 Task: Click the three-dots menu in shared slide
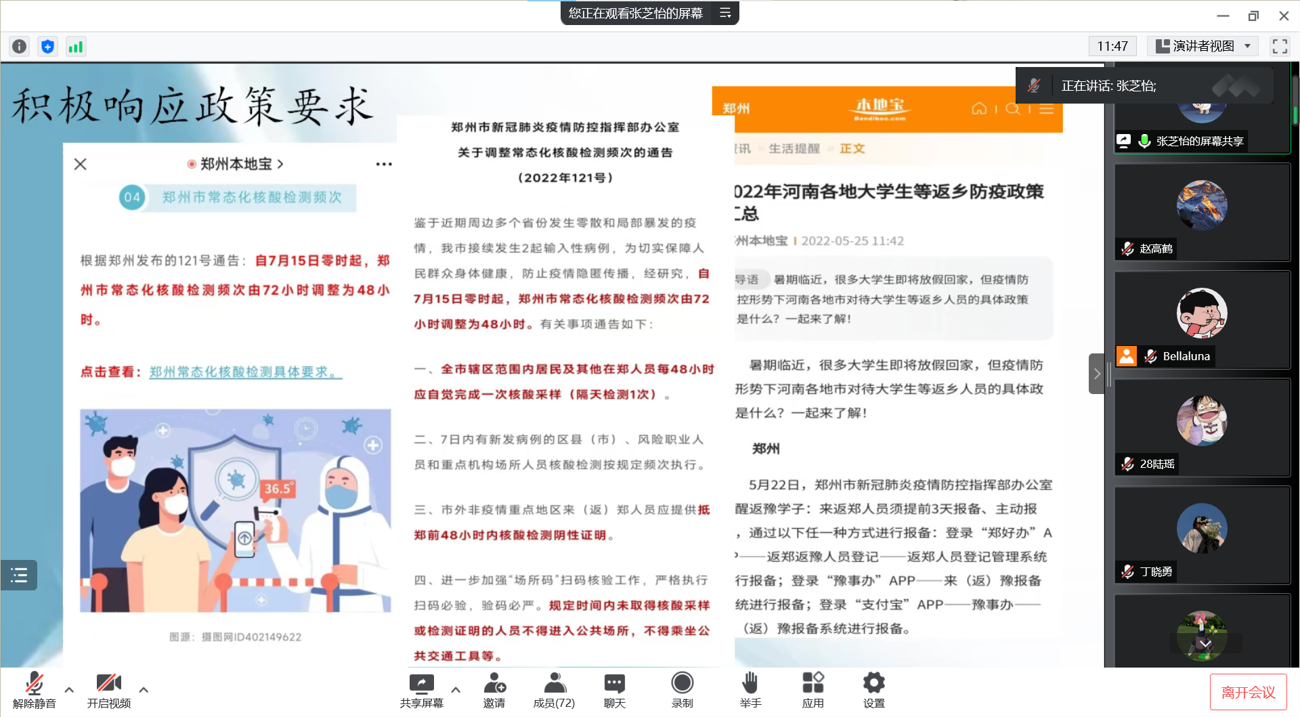point(384,164)
